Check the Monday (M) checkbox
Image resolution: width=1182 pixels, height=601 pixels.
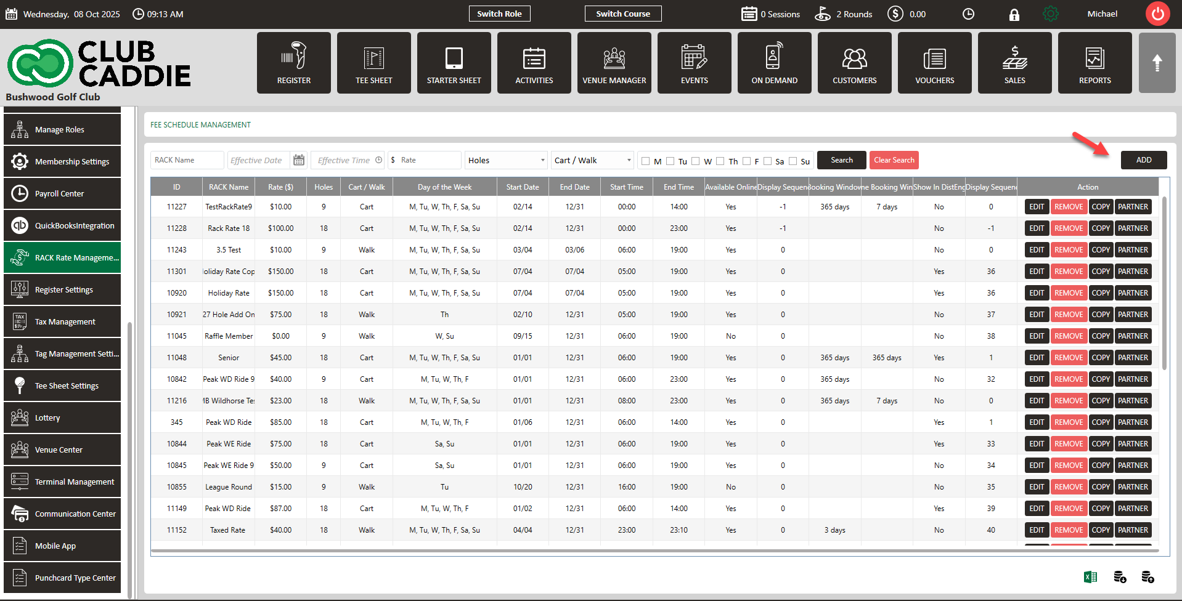[x=646, y=161]
